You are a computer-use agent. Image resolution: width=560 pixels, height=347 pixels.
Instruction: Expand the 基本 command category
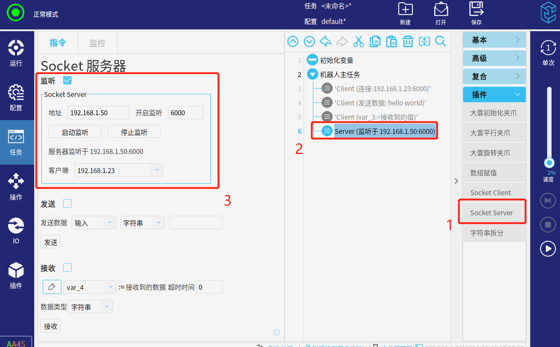tap(494, 40)
